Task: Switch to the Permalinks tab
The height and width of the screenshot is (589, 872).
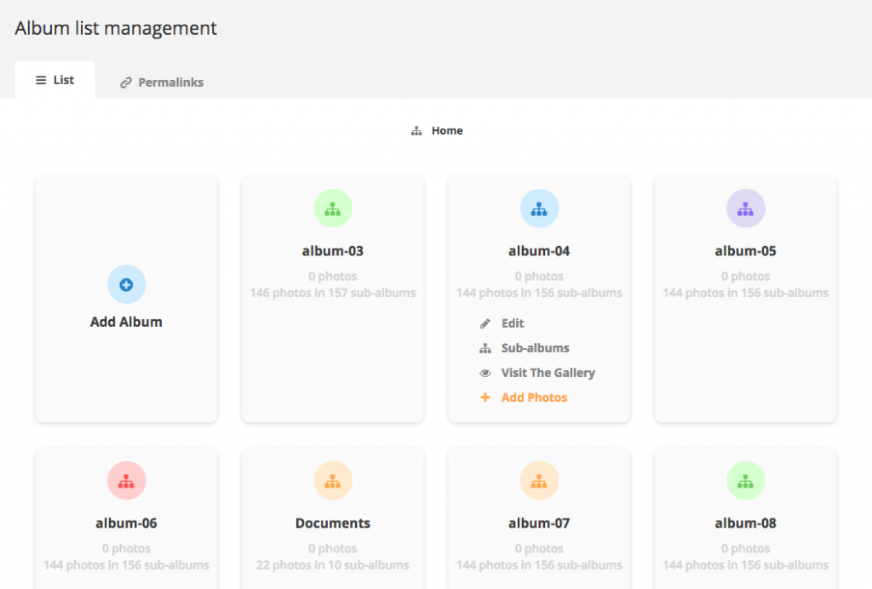Action: [x=161, y=82]
